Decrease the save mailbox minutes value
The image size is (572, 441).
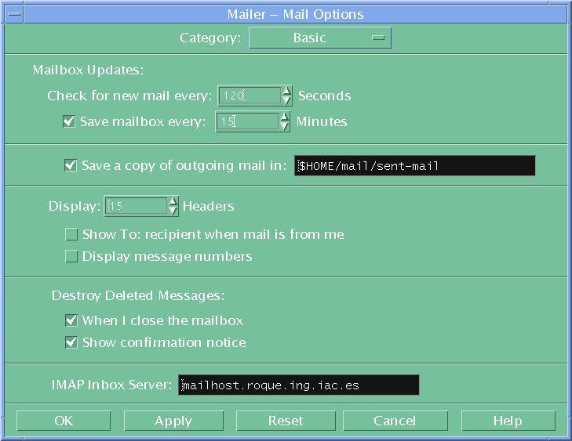click(285, 127)
